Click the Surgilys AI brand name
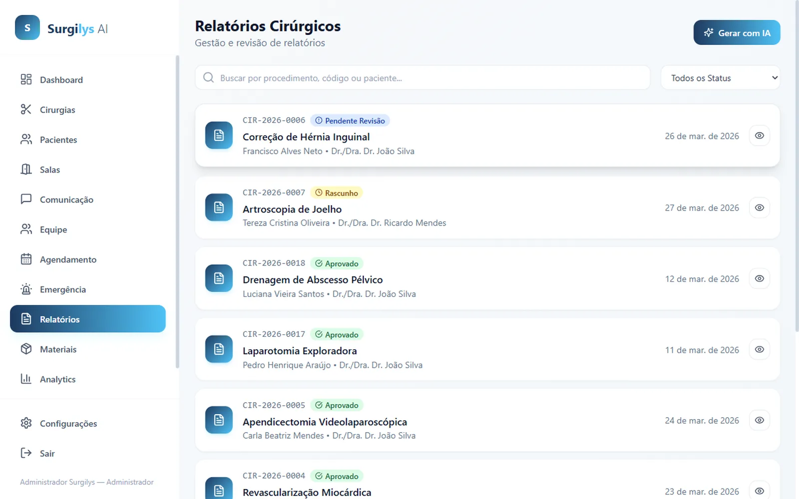 click(77, 29)
